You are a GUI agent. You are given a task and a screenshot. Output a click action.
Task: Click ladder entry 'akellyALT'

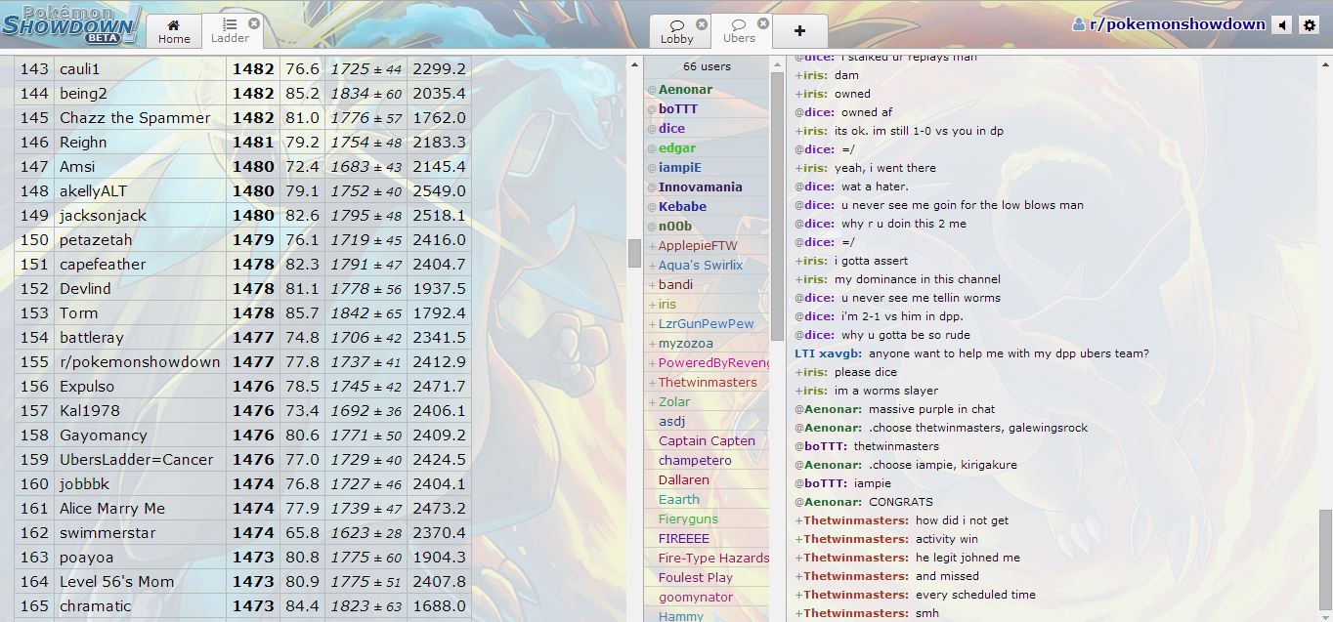93,191
